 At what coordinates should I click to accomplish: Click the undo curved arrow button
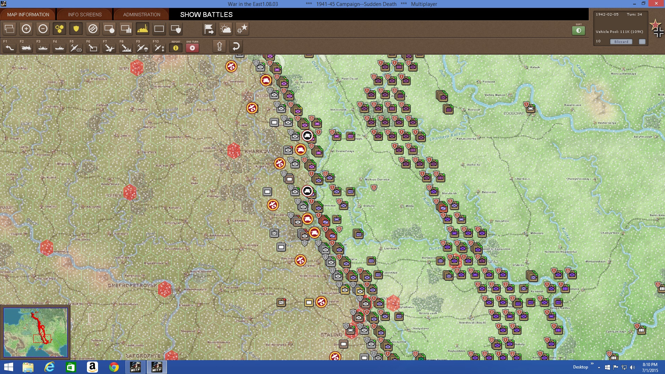pos(236,46)
